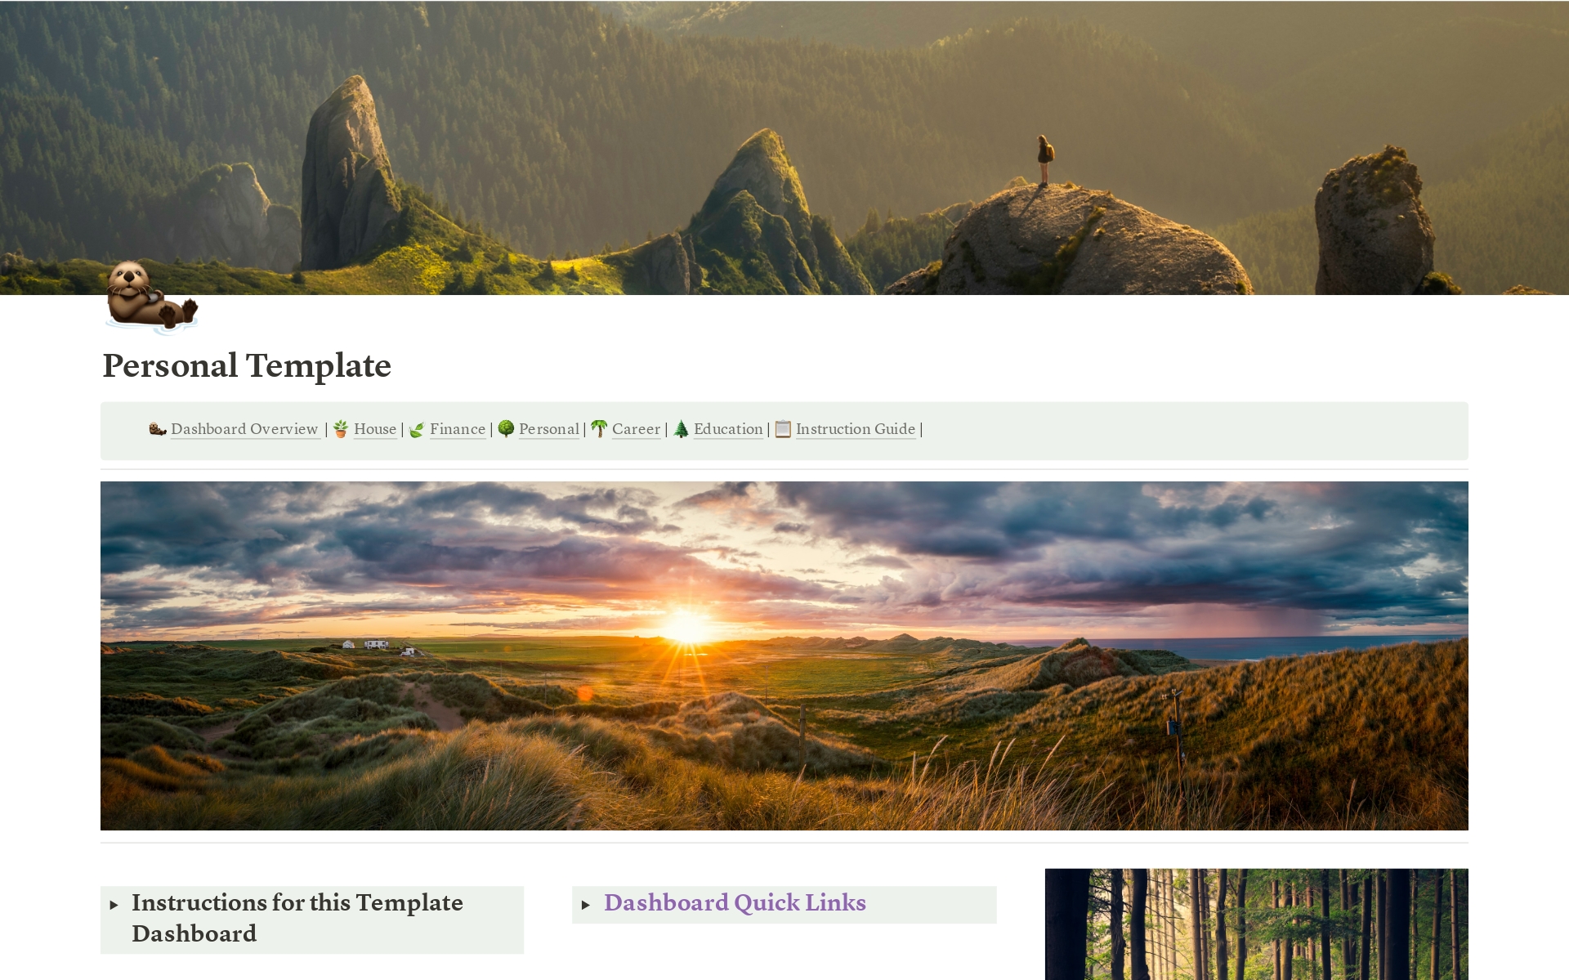Click the Personal Template page title
Screen dimensions: 1569x980
(x=247, y=366)
